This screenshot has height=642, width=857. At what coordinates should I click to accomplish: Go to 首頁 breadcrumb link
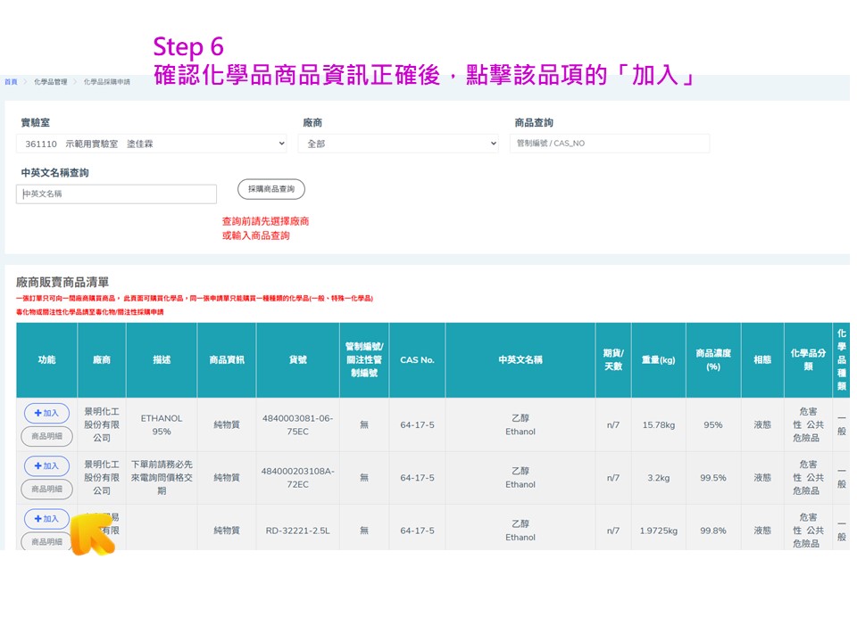pos(11,82)
